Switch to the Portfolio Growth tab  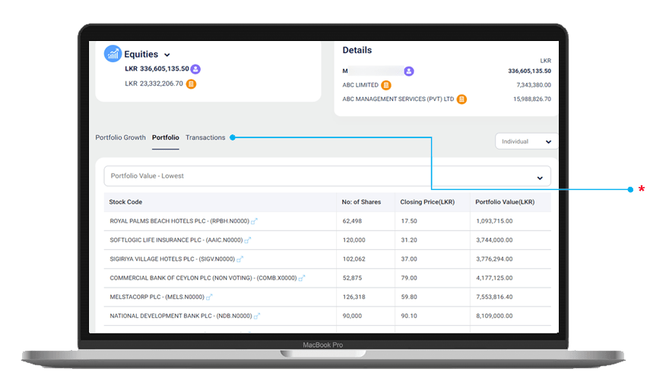pos(120,137)
